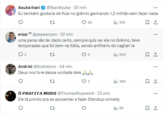This screenshot has width=163, height=115.
Task: Click enzo's profile avatar
Action: point(10,37)
